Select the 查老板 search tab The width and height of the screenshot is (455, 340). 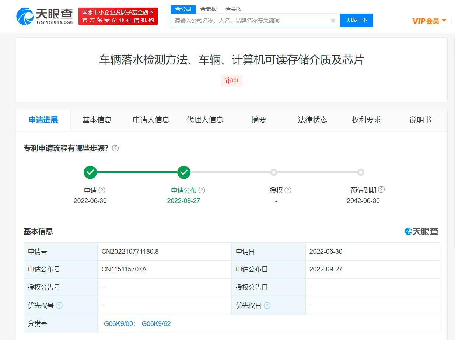click(209, 9)
